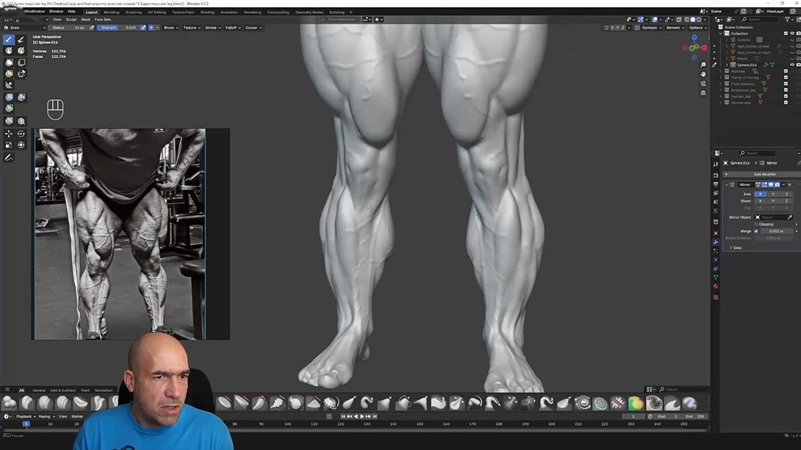Open the sculpt Options dropdown
This screenshot has width=801, height=450.
coord(697,28)
